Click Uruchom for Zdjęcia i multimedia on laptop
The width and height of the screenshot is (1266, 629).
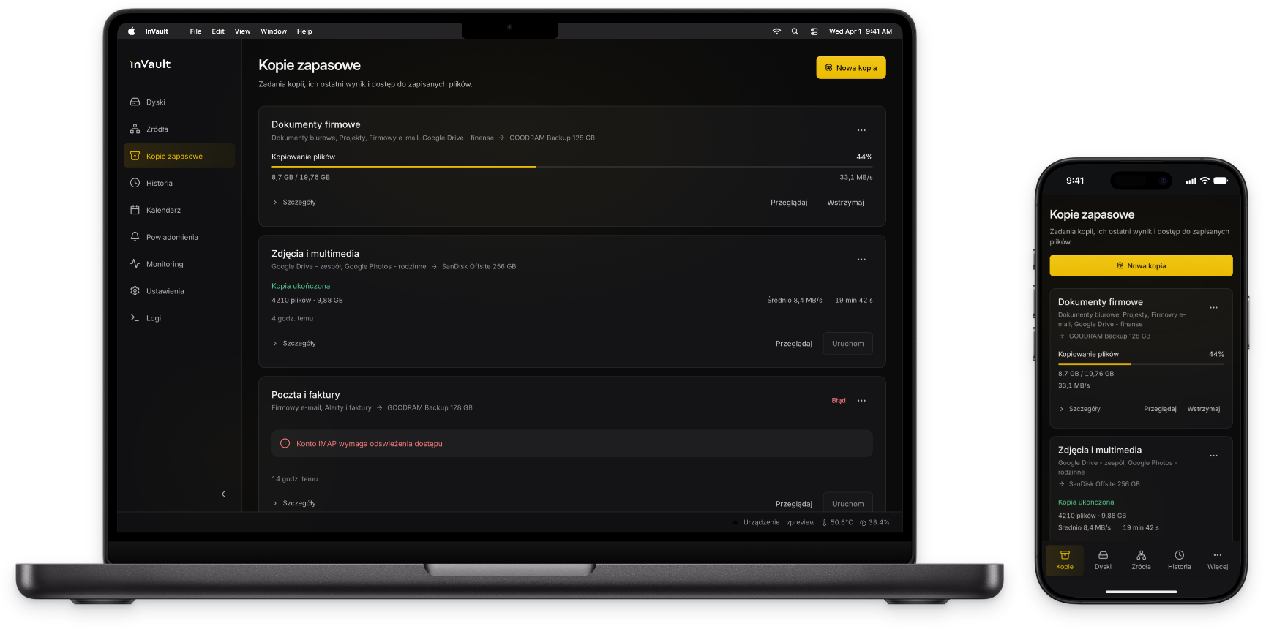(847, 344)
